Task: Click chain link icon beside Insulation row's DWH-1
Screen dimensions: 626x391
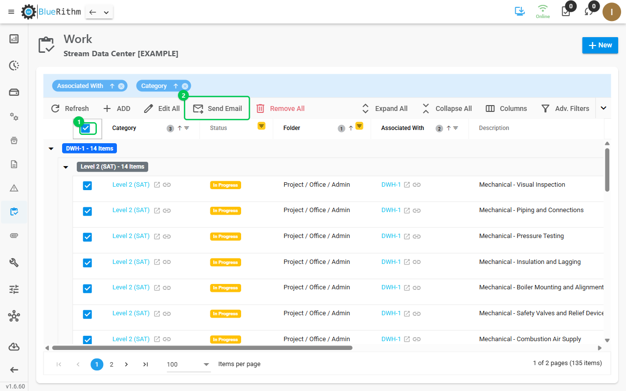Action: click(417, 262)
